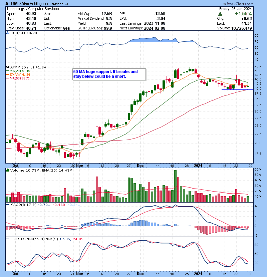Image resolution: width=267 pixels, height=277 pixels.
Task: Click the EPS value -3.04
Action: pos(161,19)
